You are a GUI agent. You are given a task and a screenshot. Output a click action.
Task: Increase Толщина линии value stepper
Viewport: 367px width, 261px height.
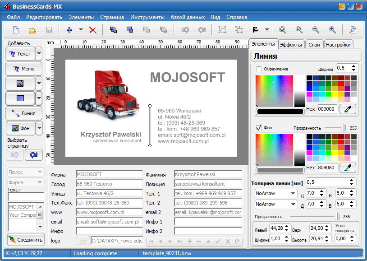351,180
